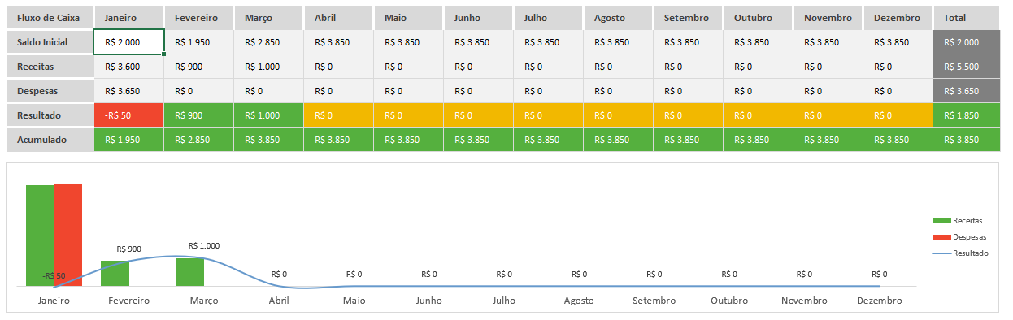Click the Fevereiro green chart bar
The image size is (1013, 320).
(115, 273)
